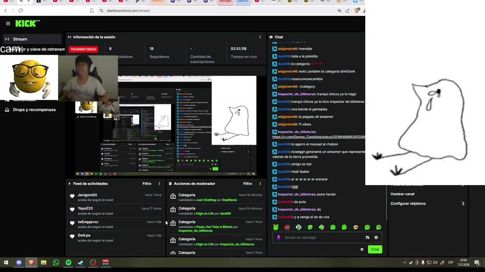This screenshot has height=272, width=485.
Task: Open Spotify from the taskbar
Action: (68, 263)
